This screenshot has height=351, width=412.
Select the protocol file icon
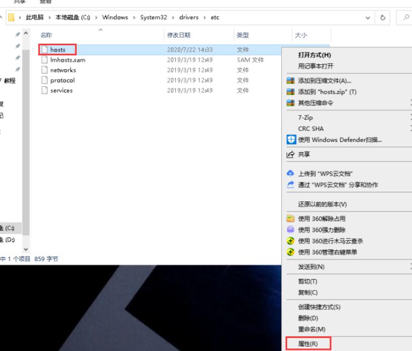click(44, 80)
